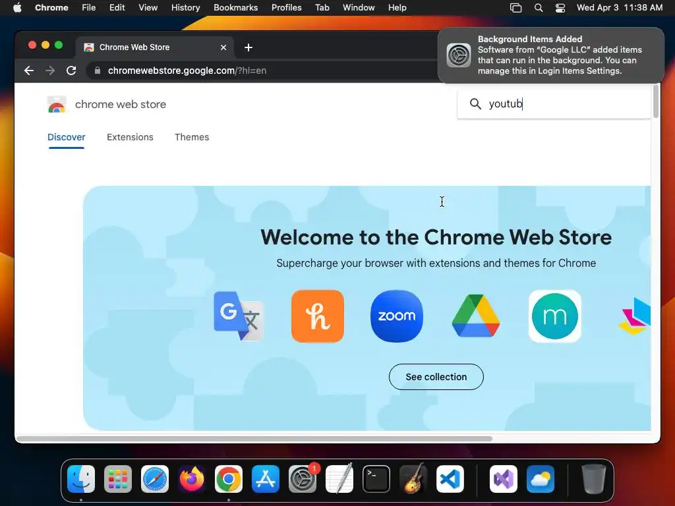Open the Tab menu
The image size is (675, 506).
[x=322, y=7]
